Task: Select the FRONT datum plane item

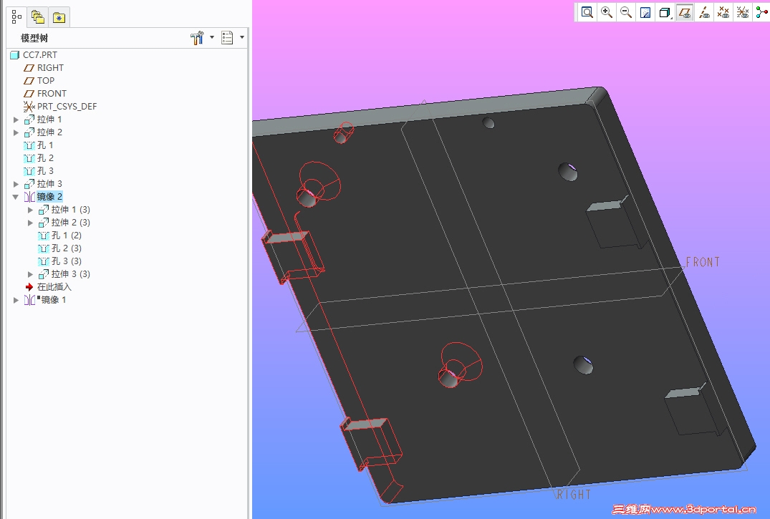Action: tap(52, 93)
